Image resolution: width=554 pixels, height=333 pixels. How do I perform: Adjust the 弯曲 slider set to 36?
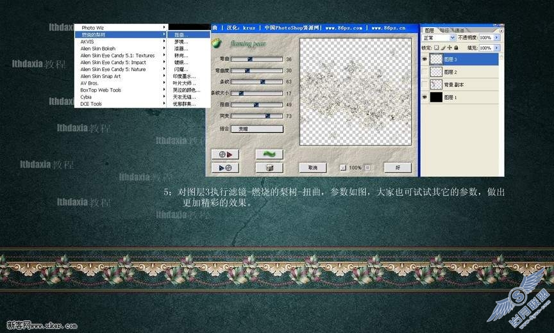pos(256,59)
